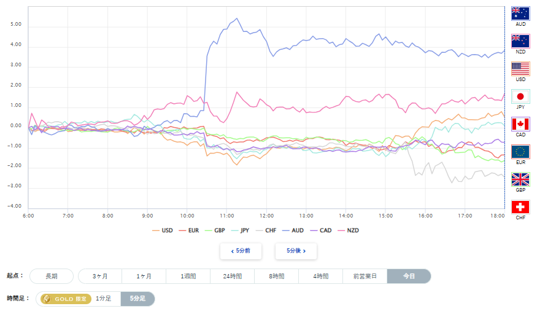Image resolution: width=537 pixels, height=314 pixels.
Task: Click the 6:00 time axis label
Action: [28, 216]
